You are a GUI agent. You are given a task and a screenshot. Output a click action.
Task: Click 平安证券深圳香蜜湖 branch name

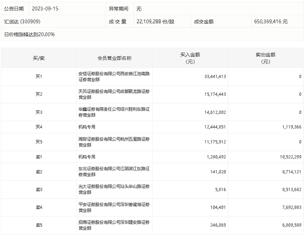coord(114,207)
